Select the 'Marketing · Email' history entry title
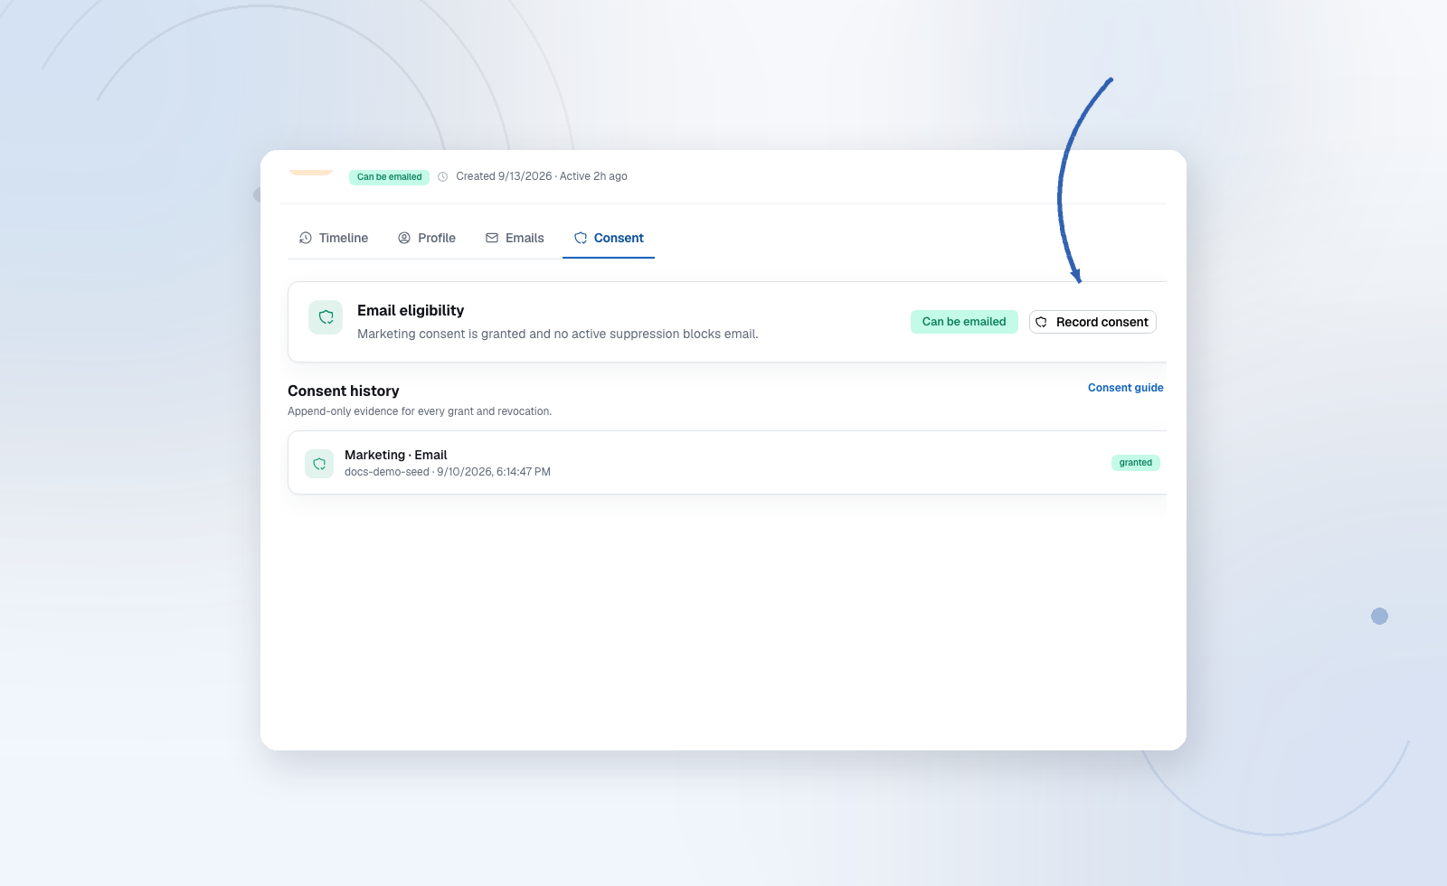Viewport: 1447px width, 886px height. [x=396, y=455]
